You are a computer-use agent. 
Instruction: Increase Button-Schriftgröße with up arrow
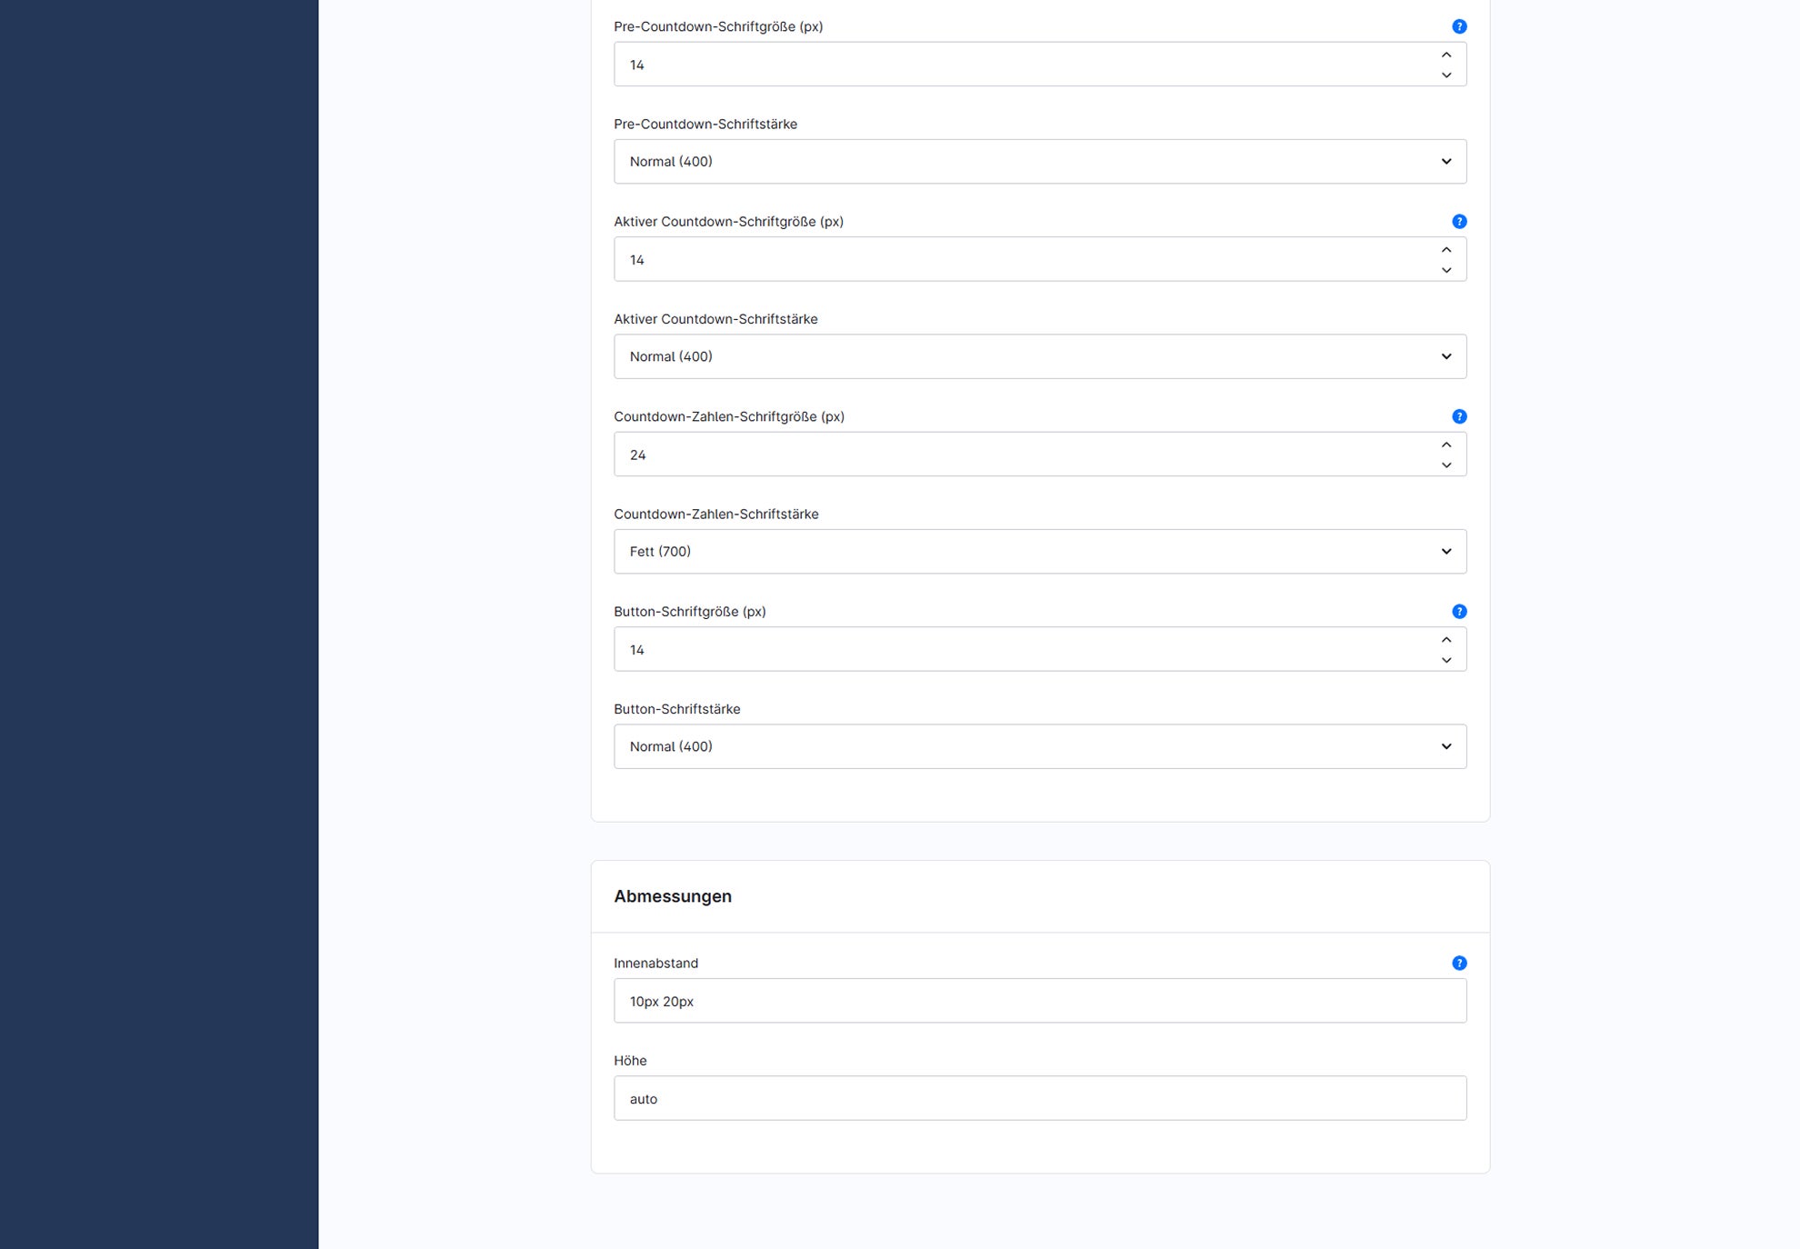click(1446, 640)
